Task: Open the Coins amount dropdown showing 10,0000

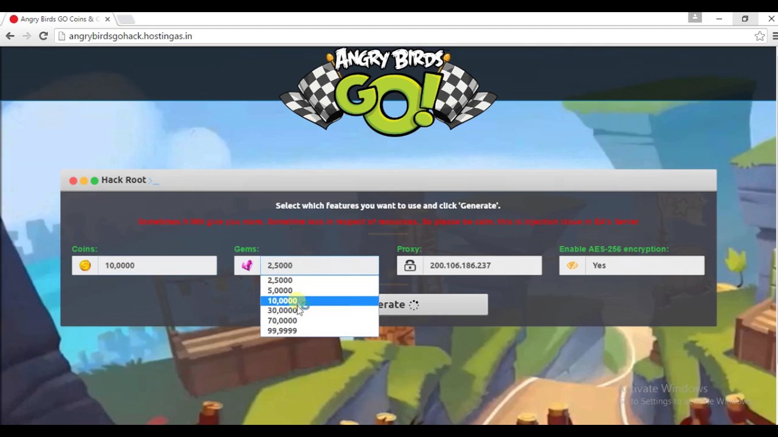Action: (x=157, y=265)
